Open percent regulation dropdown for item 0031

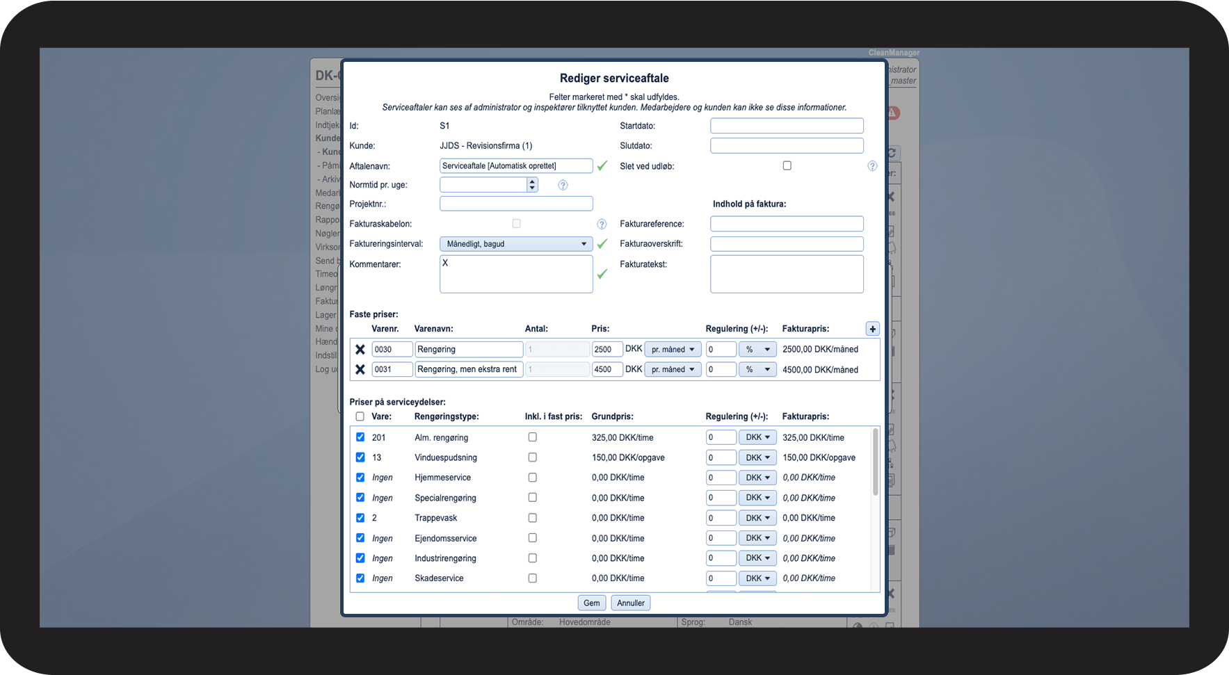click(x=757, y=370)
